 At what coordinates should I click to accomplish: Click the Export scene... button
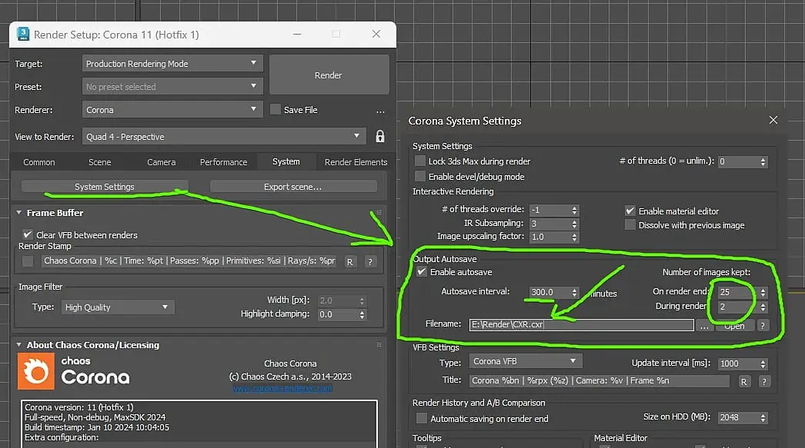pos(292,187)
